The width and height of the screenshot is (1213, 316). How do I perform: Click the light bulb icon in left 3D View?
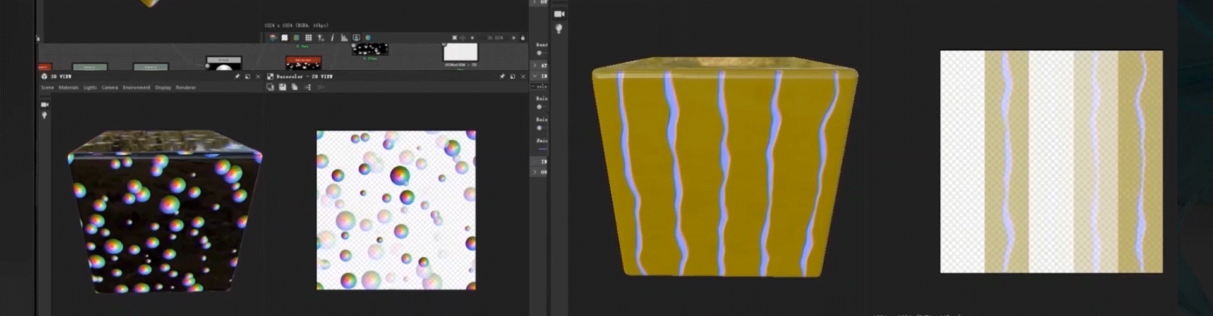coord(44,116)
